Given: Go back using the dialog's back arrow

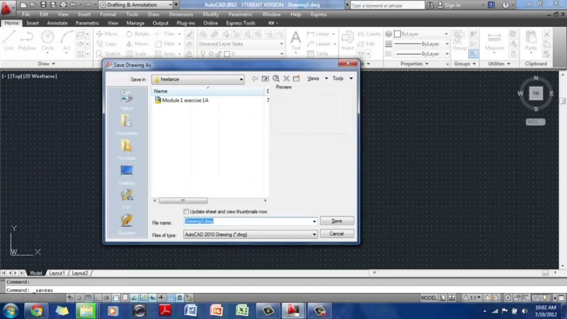Looking at the screenshot, I should (255, 78).
